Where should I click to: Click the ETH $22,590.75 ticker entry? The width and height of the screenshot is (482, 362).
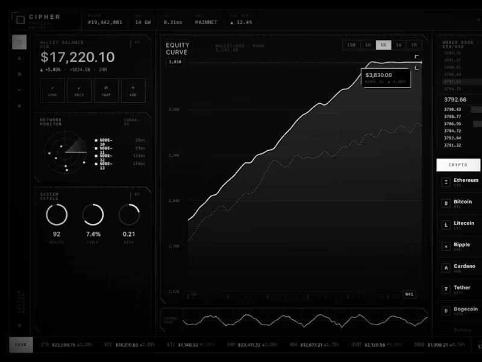pos(67,345)
